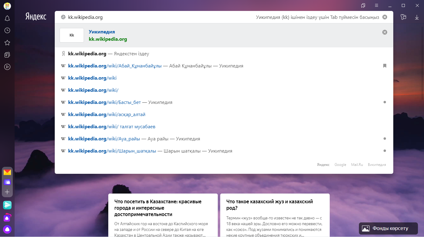
Task: Add a new app with plus icon
Action: 7,192
